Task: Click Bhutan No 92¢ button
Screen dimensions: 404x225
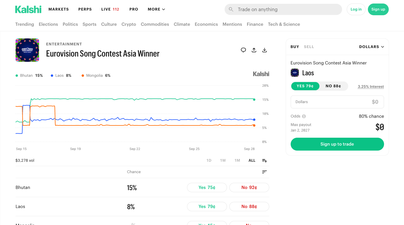Action: pos(249,187)
